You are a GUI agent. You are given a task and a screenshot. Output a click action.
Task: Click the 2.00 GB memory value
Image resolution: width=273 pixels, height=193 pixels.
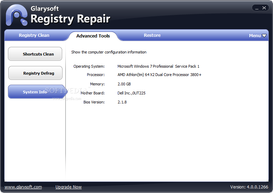coord(124,84)
